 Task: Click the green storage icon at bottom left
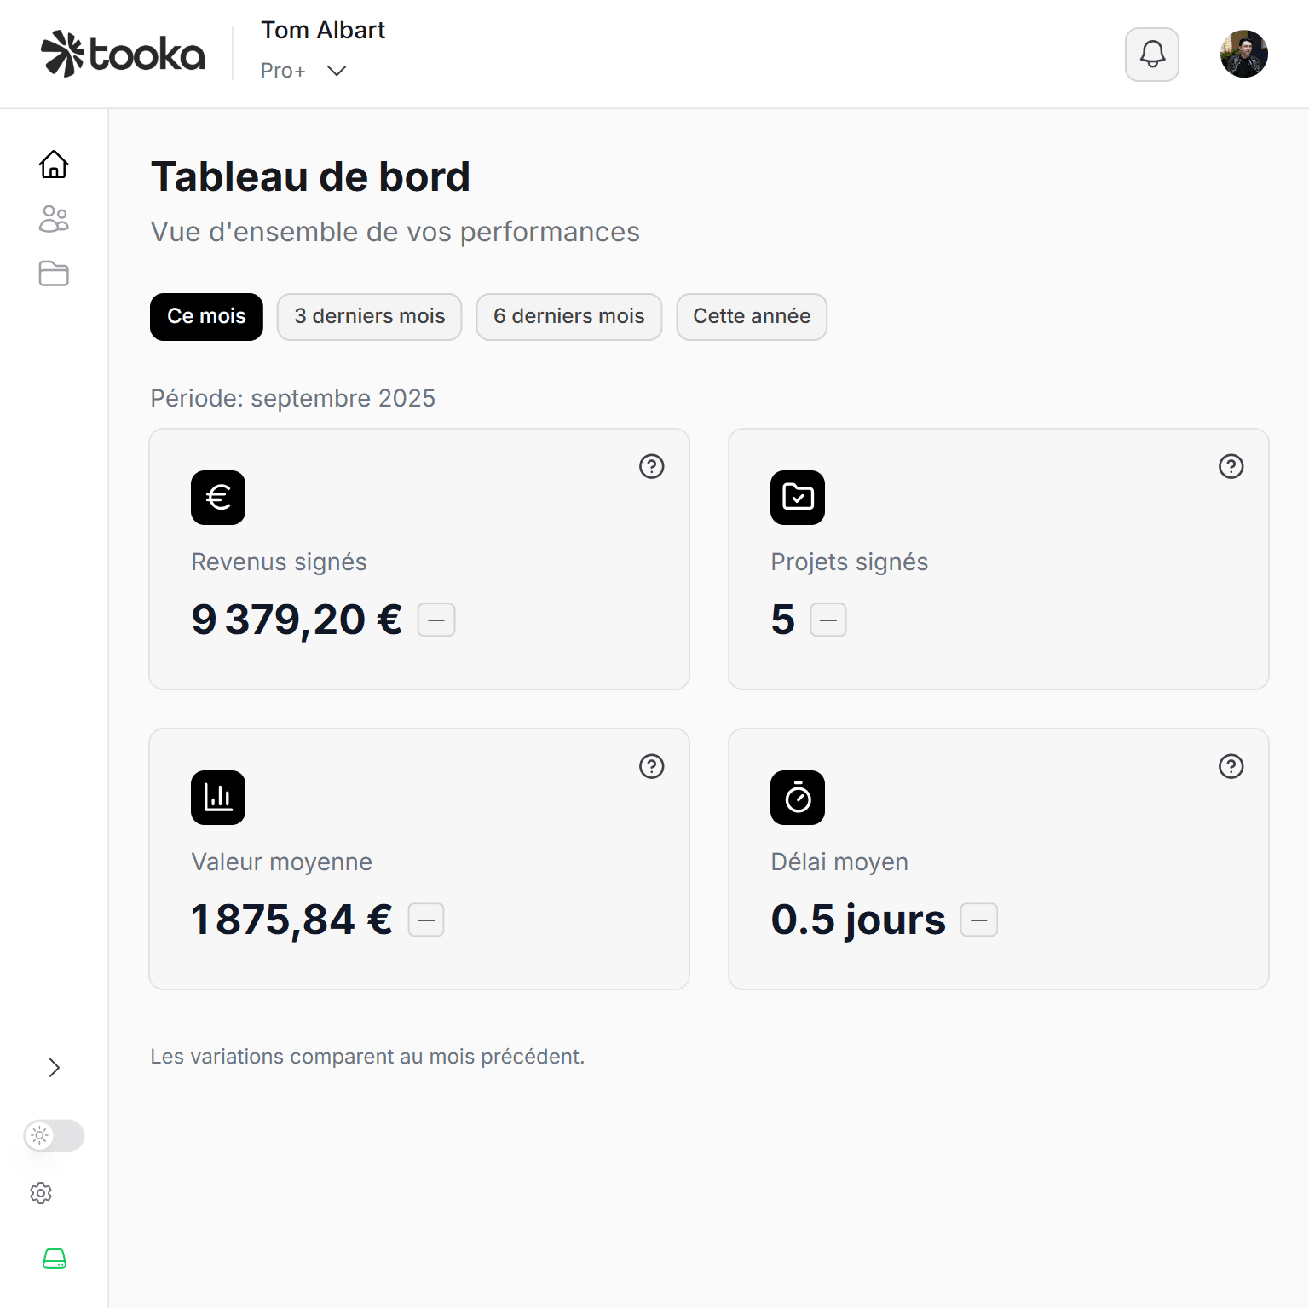tap(54, 1258)
